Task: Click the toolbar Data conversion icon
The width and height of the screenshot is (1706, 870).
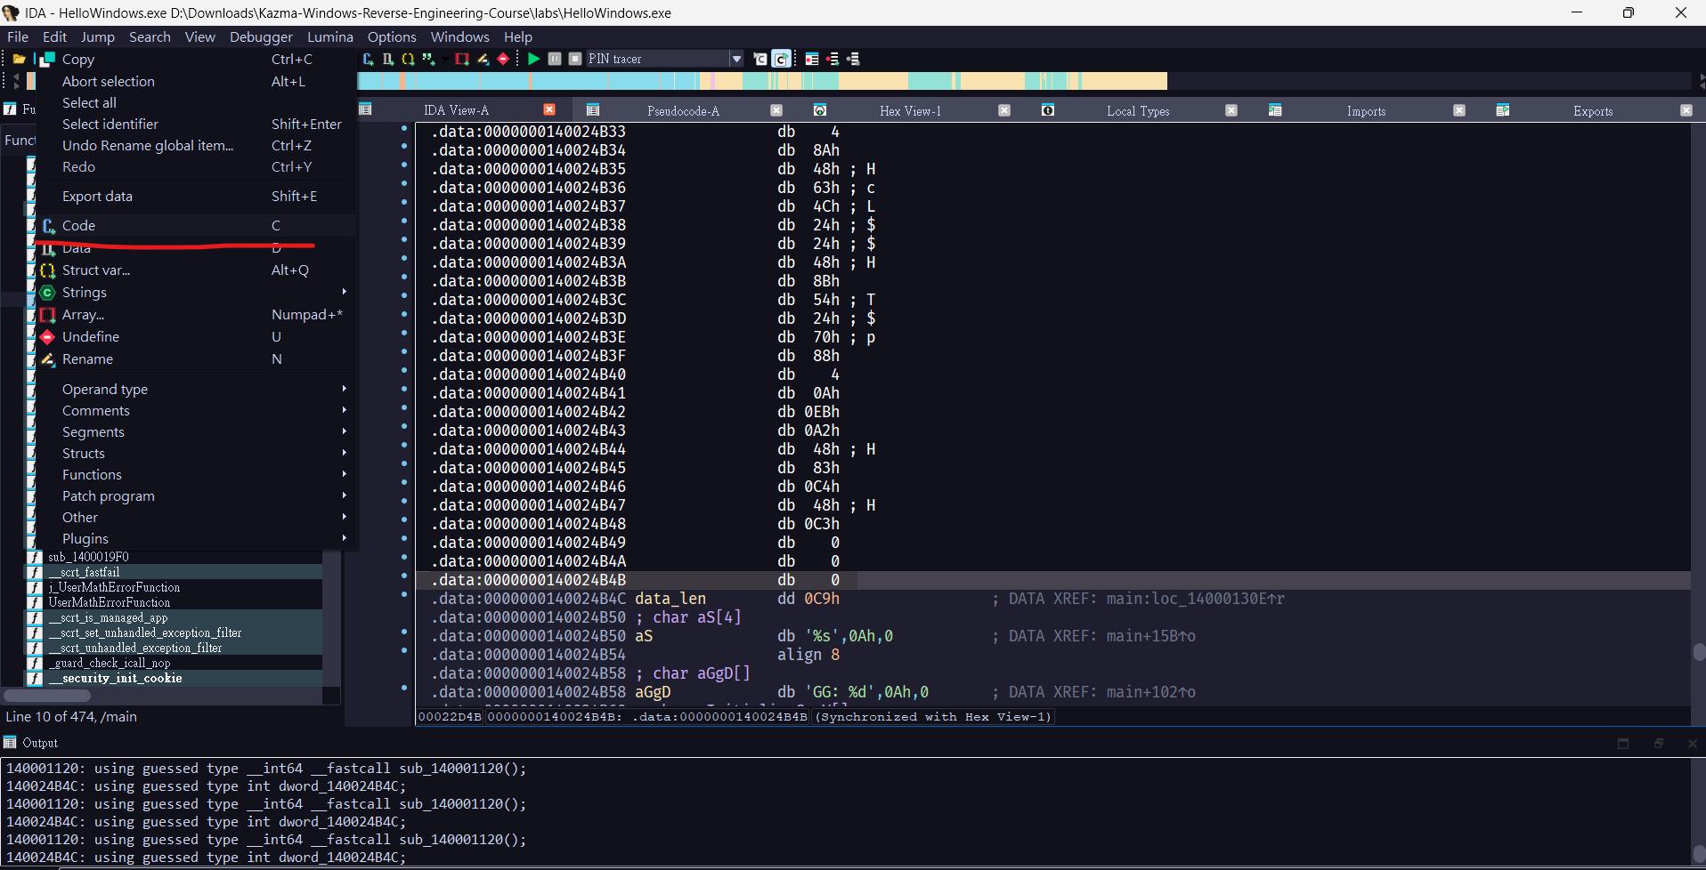Action: coord(387,59)
